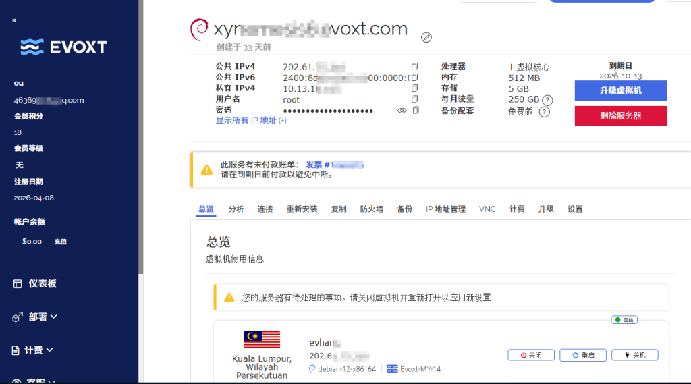Click the Debian swirl logo beside the hostname
691x384 pixels.
coord(199,29)
